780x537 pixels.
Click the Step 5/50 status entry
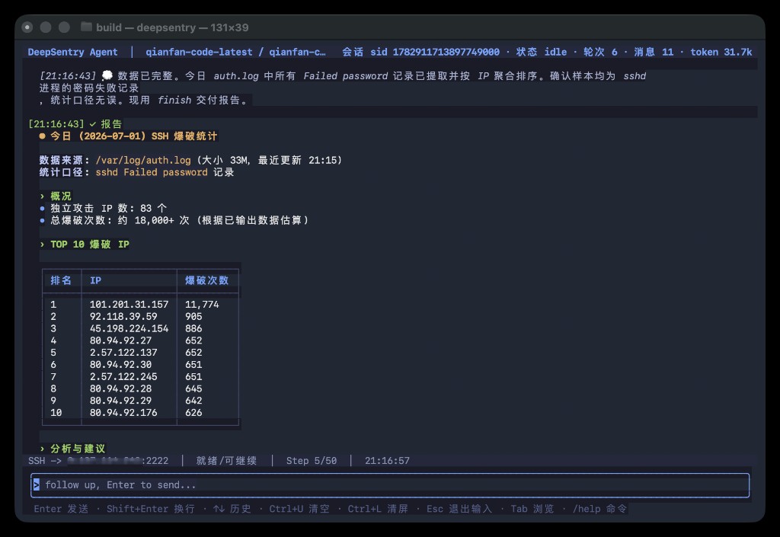[312, 460]
